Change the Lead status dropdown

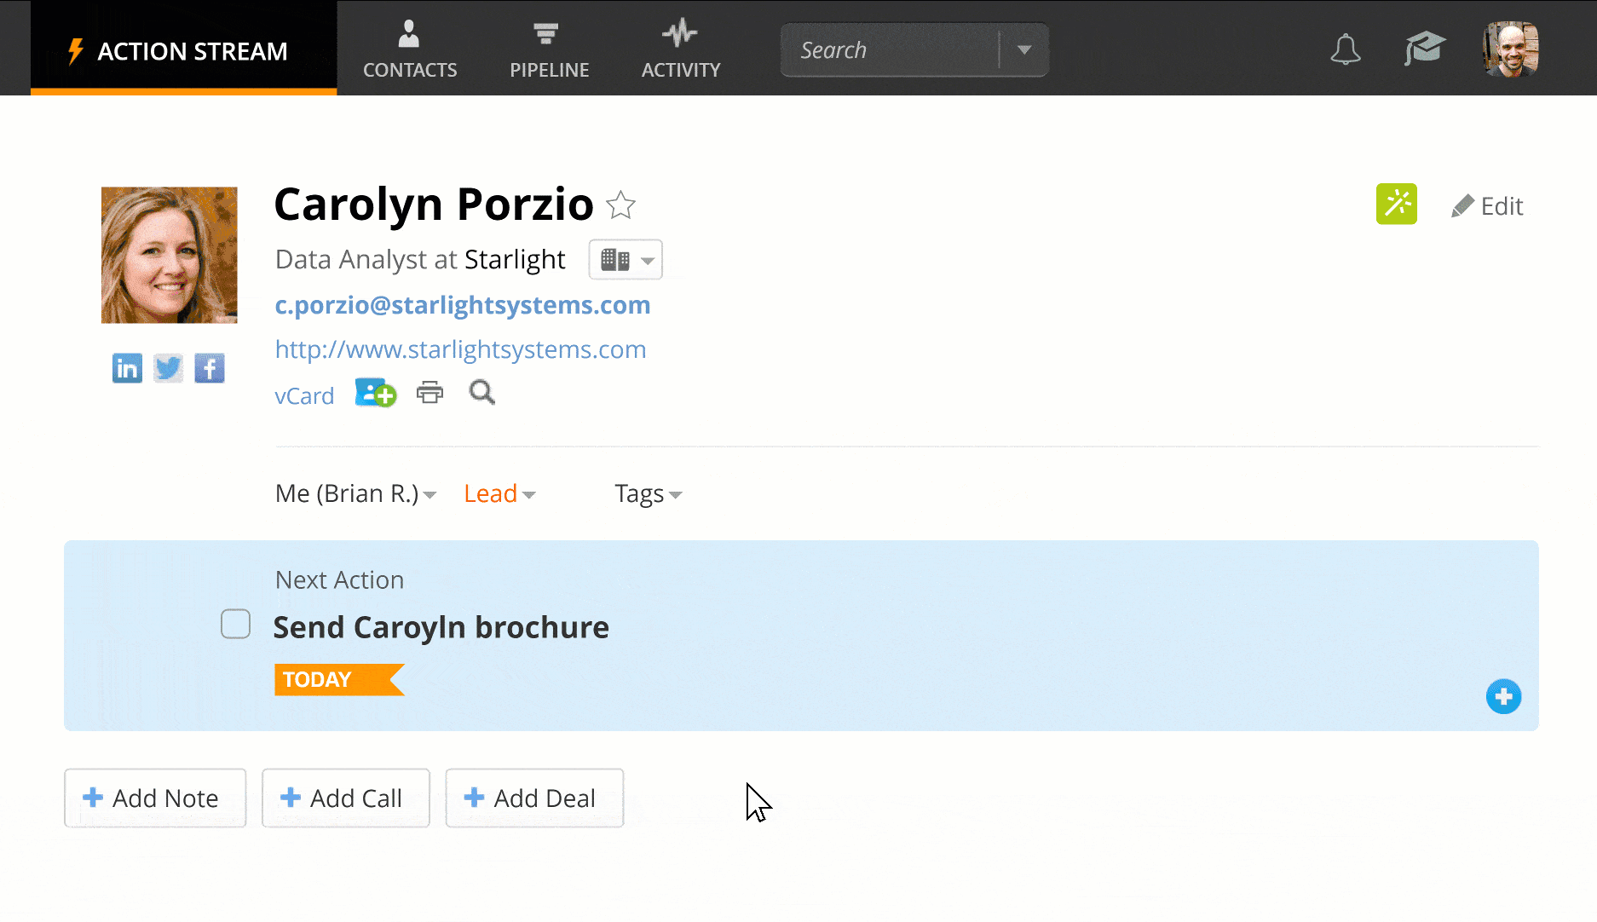(x=499, y=493)
